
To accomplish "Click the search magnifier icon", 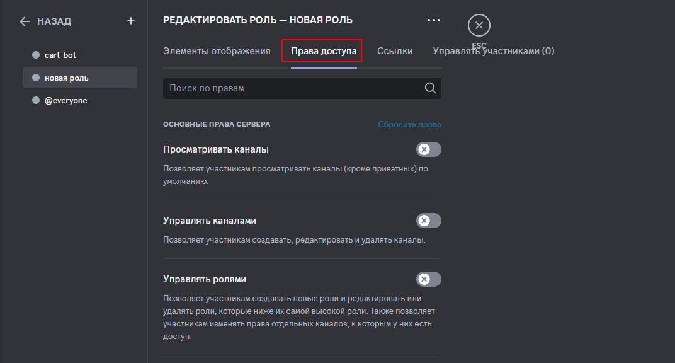I will pyautogui.click(x=430, y=88).
